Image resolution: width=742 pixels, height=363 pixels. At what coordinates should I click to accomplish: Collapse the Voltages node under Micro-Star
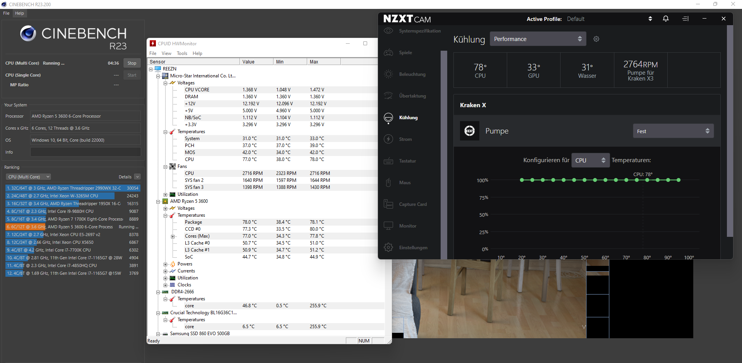pos(165,83)
